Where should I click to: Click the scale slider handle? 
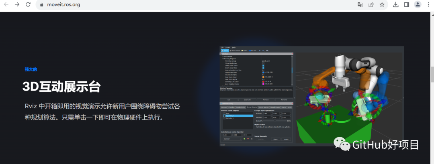[274, 121]
